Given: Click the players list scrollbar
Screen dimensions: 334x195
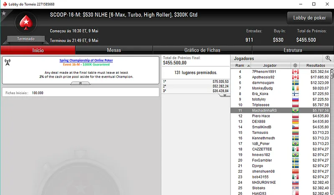Looking at the screenshot, I should point(332,131).
